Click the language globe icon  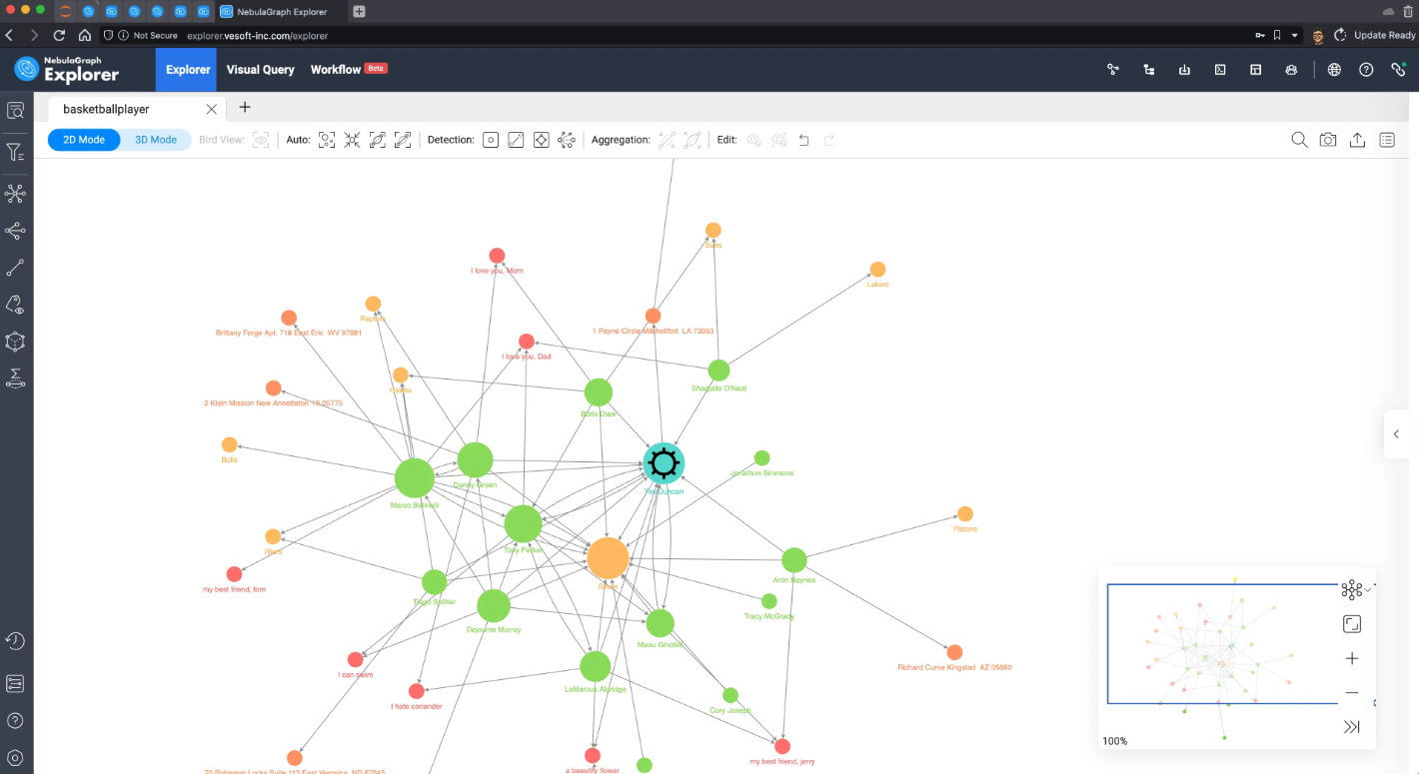tap(1334, 70)
